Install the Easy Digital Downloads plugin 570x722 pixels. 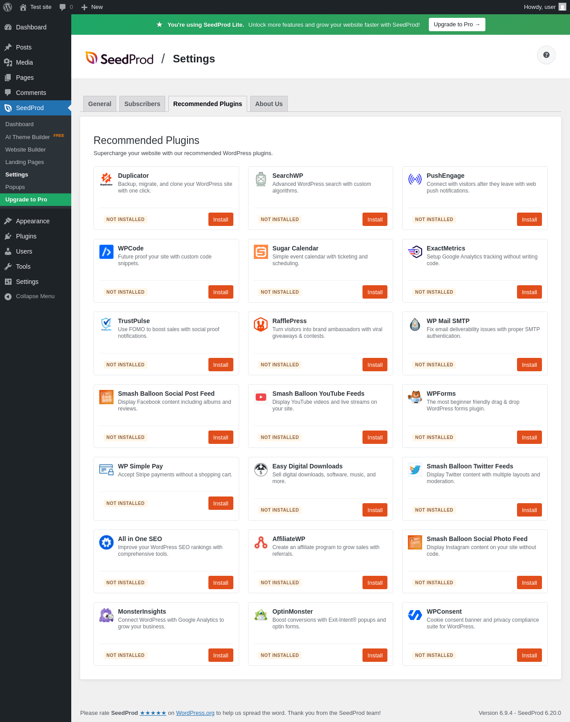375,510
